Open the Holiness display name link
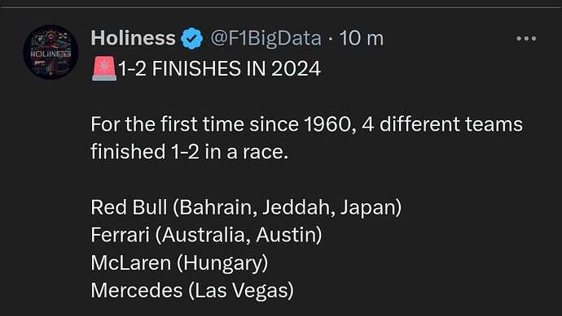562x316 pixels. point(133,38)
